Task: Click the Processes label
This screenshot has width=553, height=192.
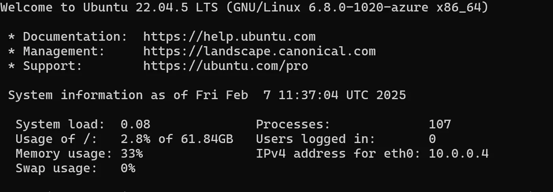Action: tap(293, 124)
